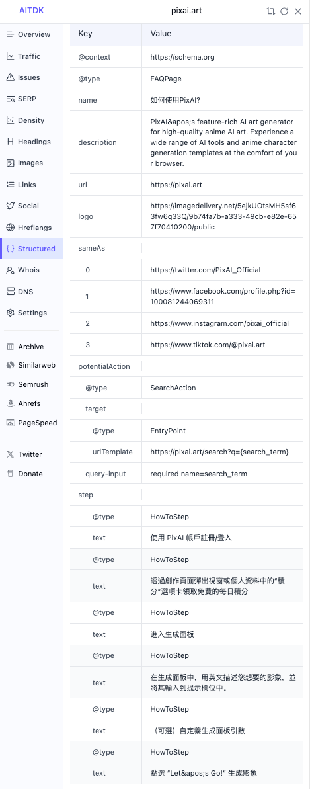
Task: Open the Semrush external link
Action: [32, 384]
